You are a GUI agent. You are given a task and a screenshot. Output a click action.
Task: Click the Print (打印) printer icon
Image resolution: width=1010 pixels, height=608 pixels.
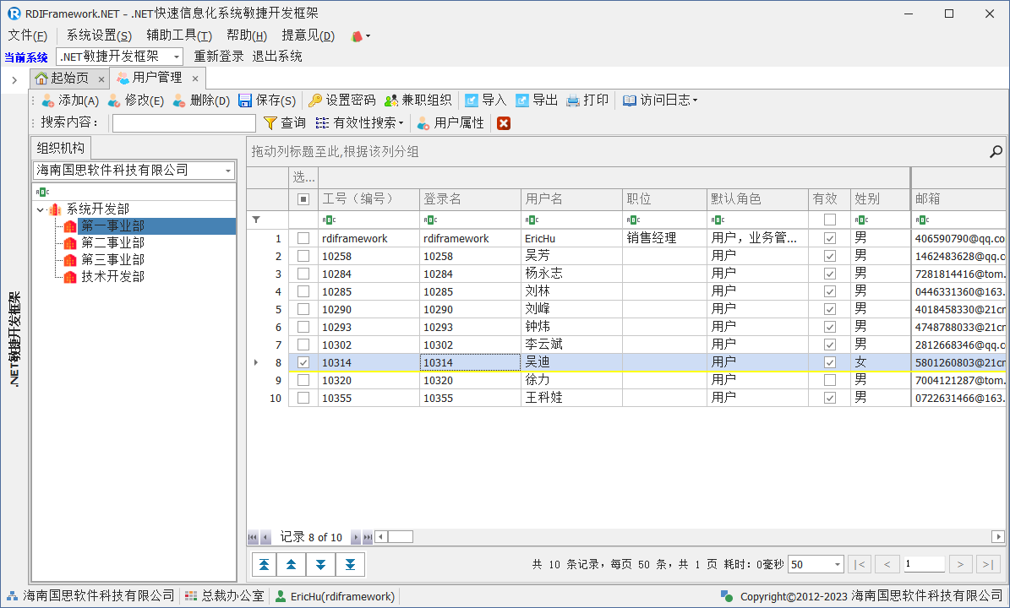(x=573, y=100)
